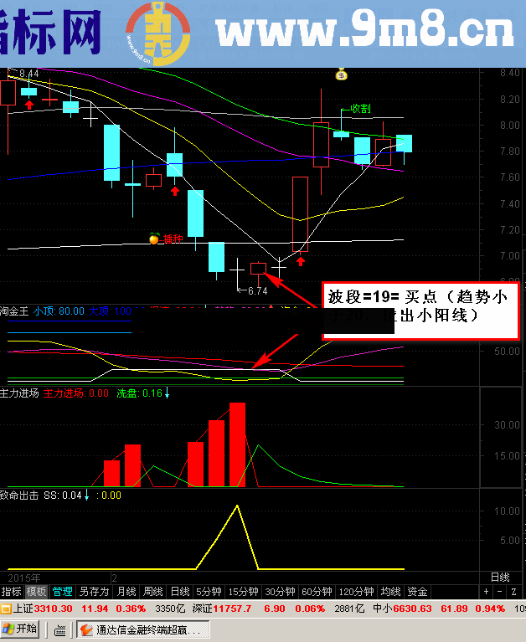Click the down arrow next to 洗盘 0.16
526x642 pixels.
coord(167,393)
